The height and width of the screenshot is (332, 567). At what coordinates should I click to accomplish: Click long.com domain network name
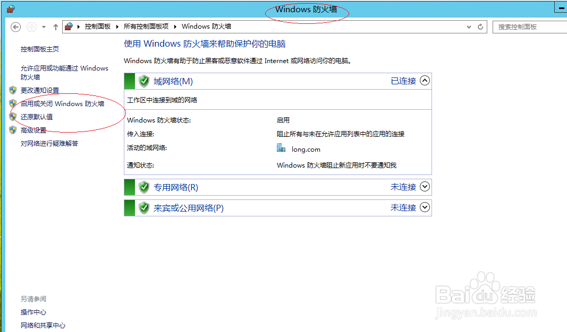pos(306,150)
